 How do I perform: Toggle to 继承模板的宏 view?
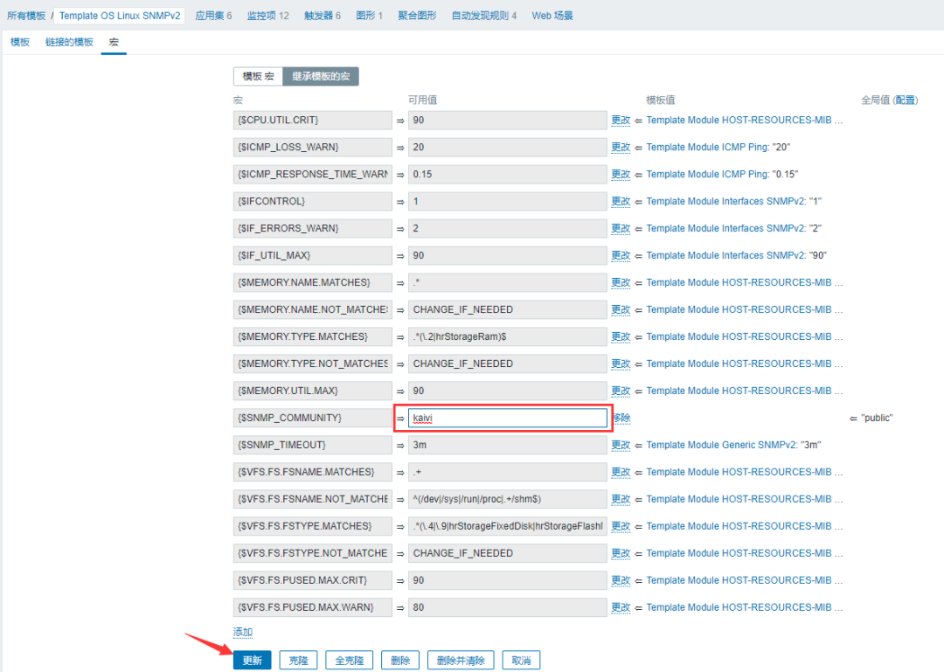321,77
